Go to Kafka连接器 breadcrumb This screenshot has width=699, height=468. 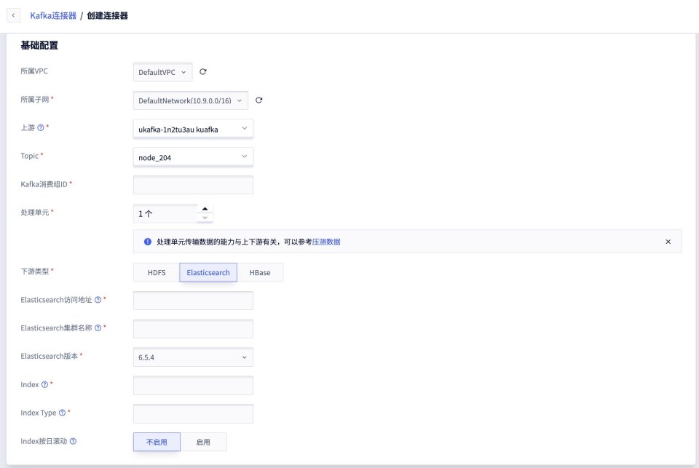coord(53,15)
